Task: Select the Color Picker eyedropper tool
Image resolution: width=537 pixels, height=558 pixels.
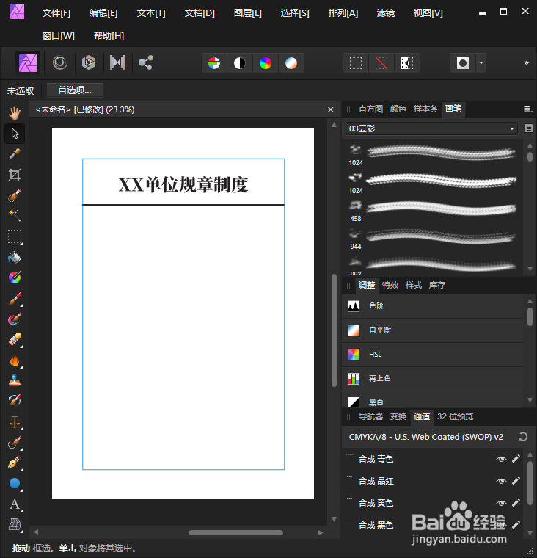Action: tap(15, 154)
